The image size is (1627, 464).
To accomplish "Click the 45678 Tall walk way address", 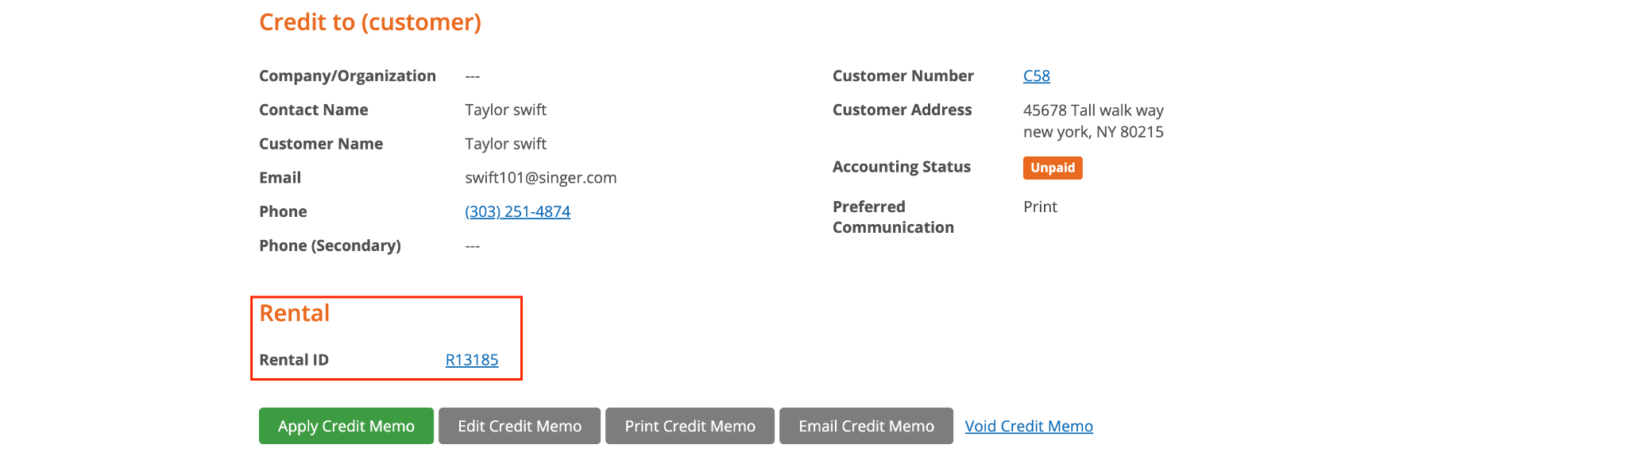I will pyautogui.click(x=1093, y=110).
